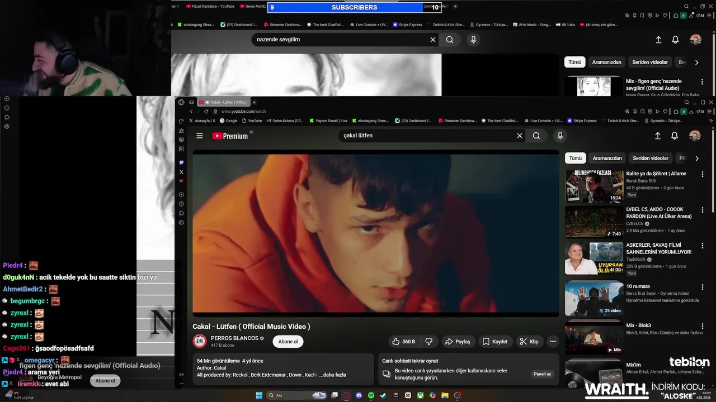Click search magnifier in back window
Screen dimensions: 716x402
point(450,40)
